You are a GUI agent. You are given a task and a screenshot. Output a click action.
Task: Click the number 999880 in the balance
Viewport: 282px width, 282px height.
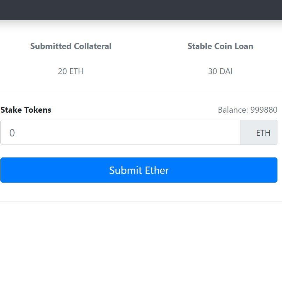(x=264, y=110)
